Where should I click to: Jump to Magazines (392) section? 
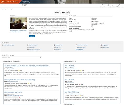click(81, 47)
